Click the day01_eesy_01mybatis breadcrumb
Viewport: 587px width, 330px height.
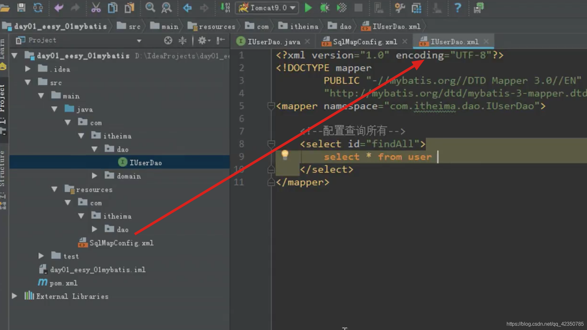coord(55,27)
